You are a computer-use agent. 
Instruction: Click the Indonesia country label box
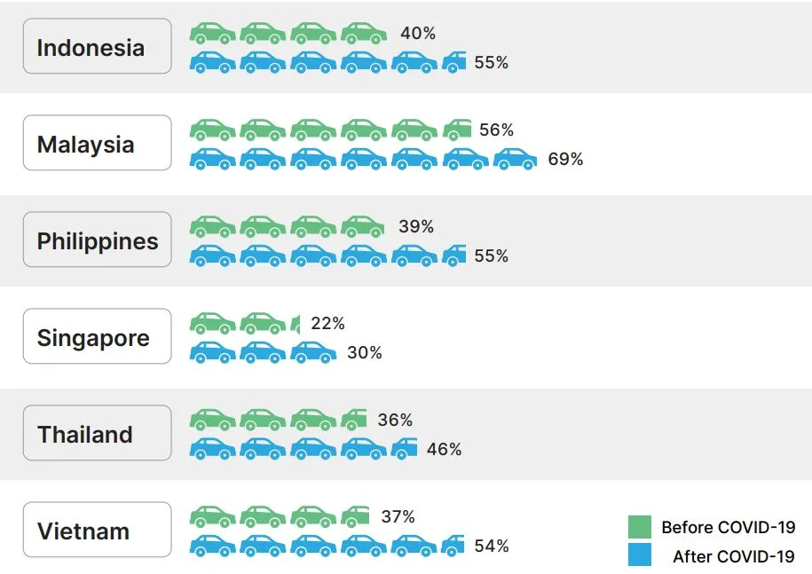click(x=98, y=46)
